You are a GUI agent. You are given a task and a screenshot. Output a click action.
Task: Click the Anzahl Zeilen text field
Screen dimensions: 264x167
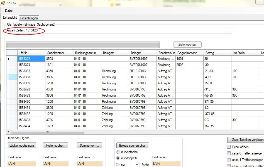point(119,31)
